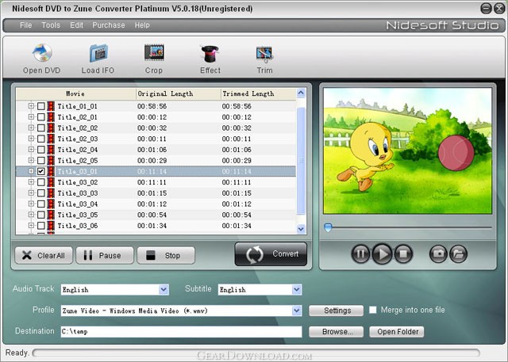Viewport: 508px width, 362px height.
Task: Open the Help menu
Action: point(142,25)
